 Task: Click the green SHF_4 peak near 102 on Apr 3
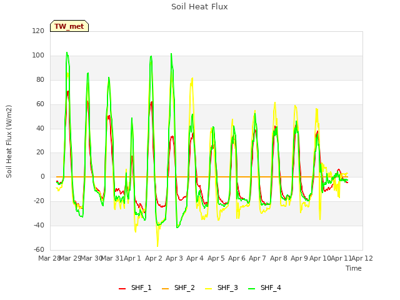pos(171,54)
